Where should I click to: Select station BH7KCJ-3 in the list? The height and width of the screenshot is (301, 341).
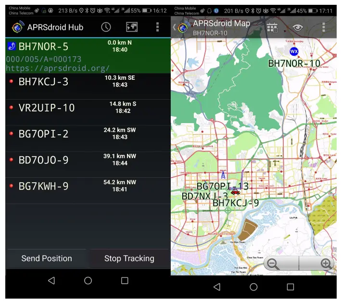88,87
